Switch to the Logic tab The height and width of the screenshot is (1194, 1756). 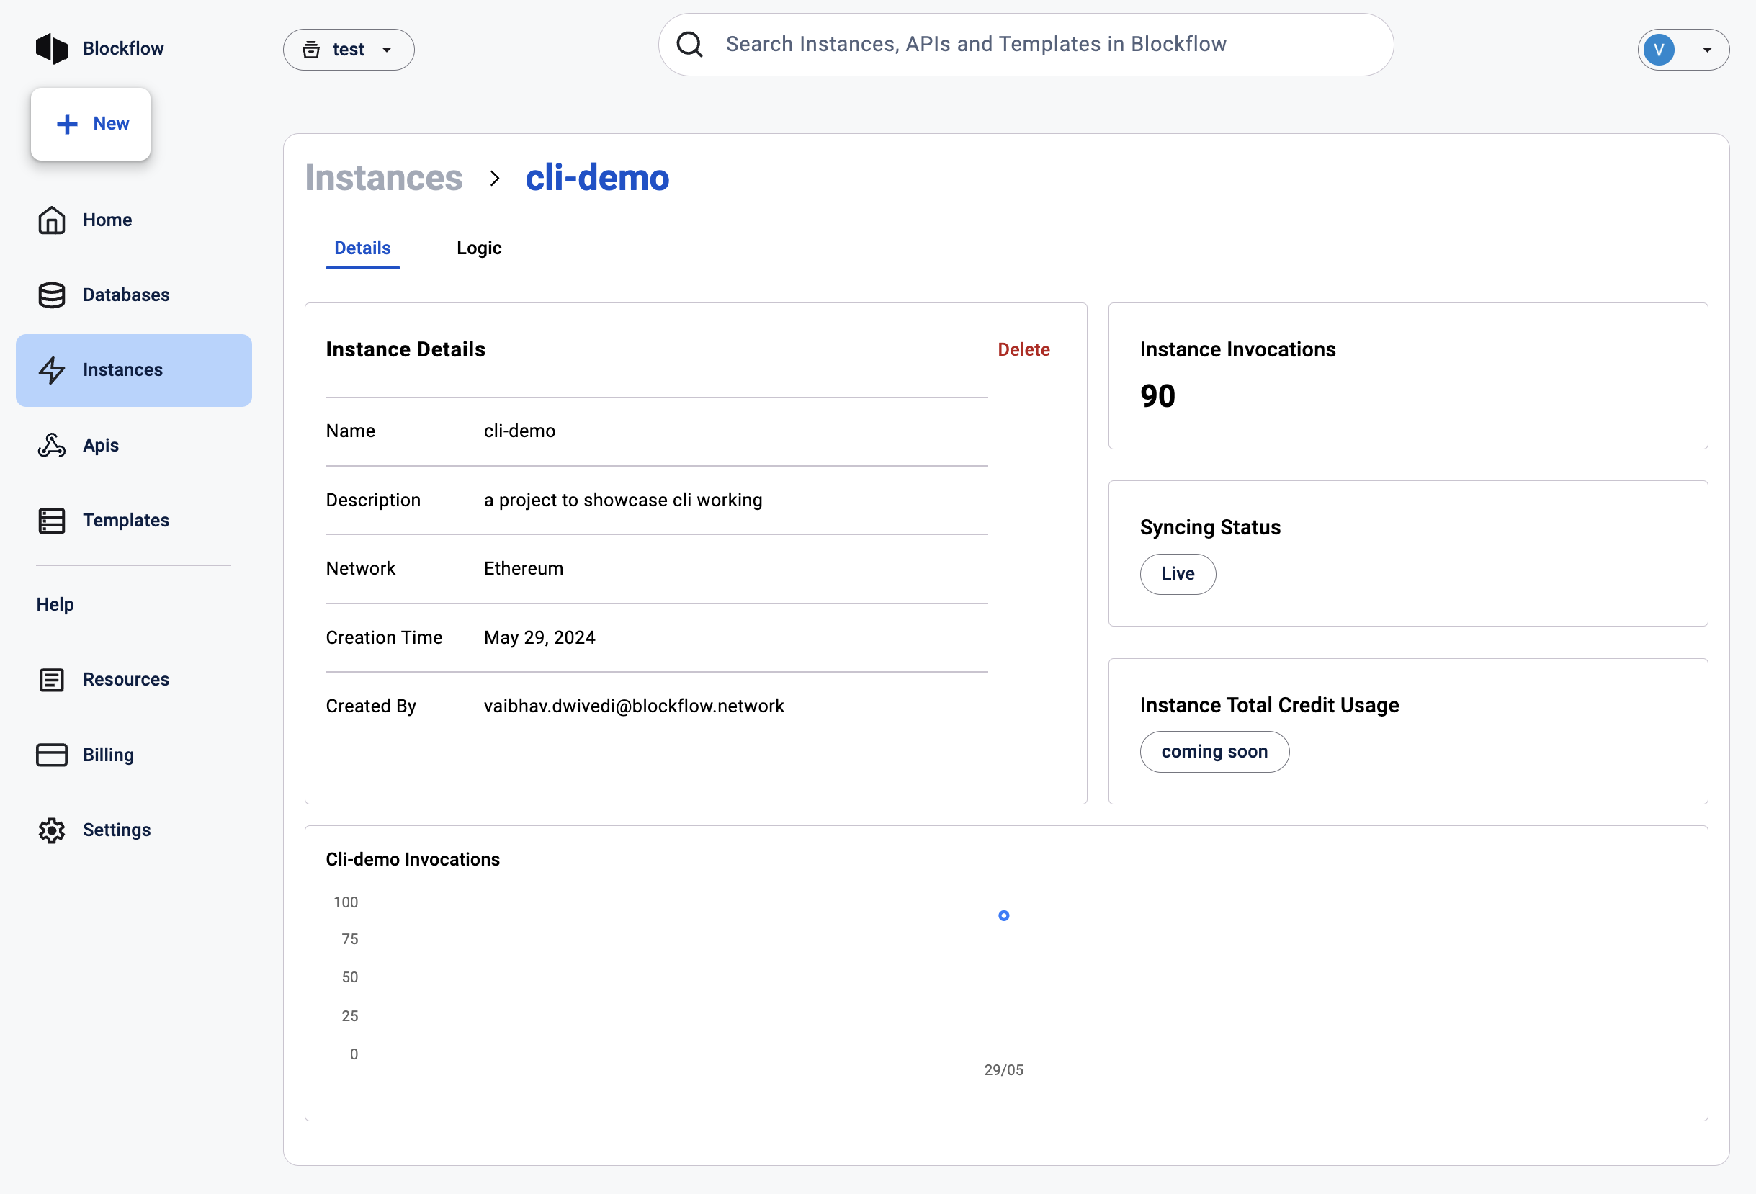(x=478, y=248)
